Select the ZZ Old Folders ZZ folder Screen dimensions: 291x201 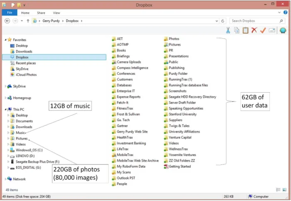tap(179, 160)
